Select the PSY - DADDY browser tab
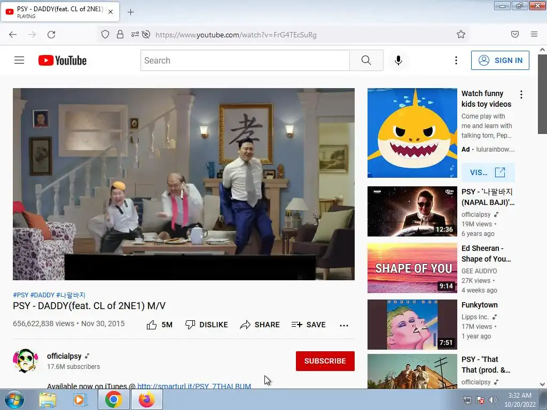The height and width of the screenshot is (410, 547). tap(60, 12)
